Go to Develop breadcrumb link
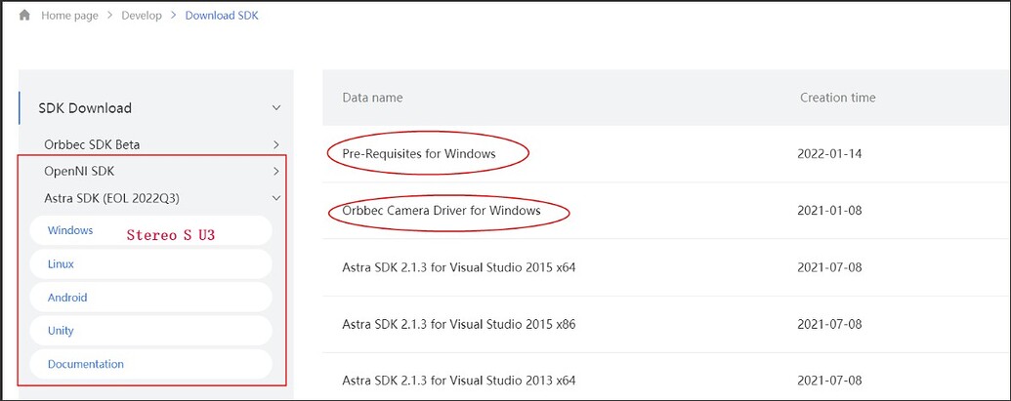The width and height of the screenshot is (1011, 401). [142, 16]
